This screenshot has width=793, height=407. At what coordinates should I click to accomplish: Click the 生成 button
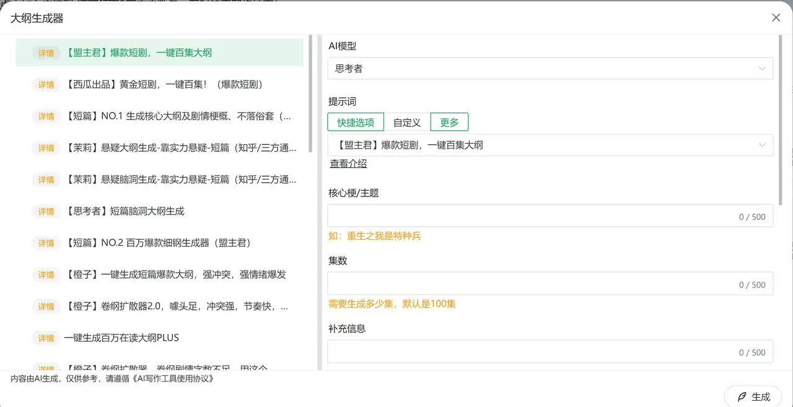tap(753, 396)
